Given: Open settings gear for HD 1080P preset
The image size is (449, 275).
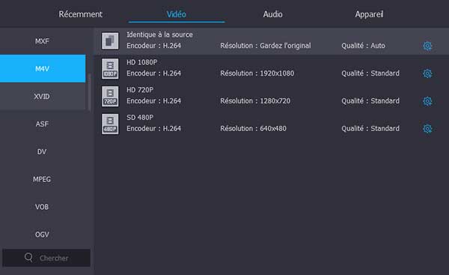Looking at the screenshot, I should point(427,73).
